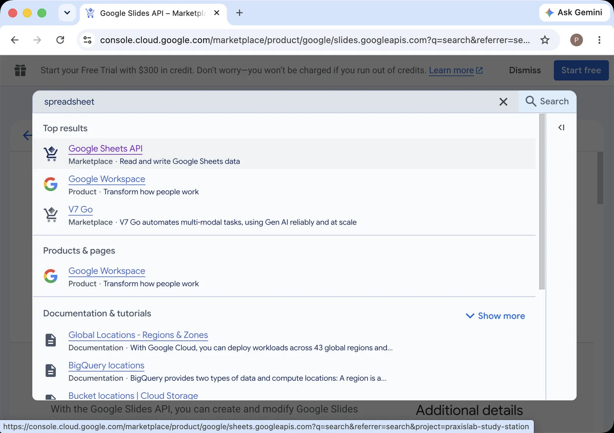Bookmark this page with the star icon
Viewport: 614px width, 433px height.
click(x=545, y=40)
